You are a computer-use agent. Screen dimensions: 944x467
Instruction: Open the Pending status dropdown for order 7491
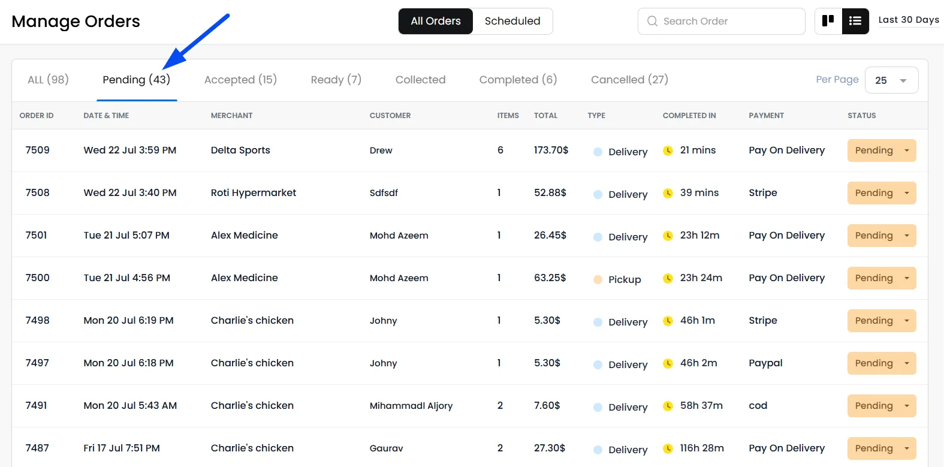(882, 406)
